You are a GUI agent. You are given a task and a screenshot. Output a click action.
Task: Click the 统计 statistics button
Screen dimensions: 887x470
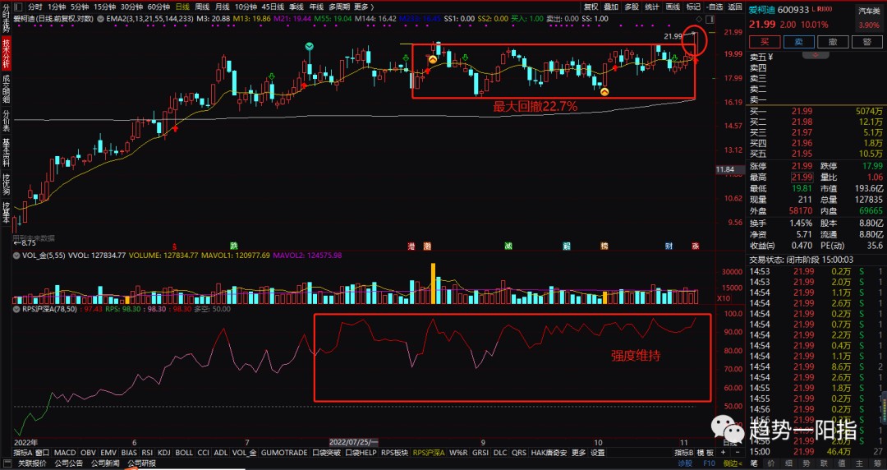pyautogui.click(x=651, y=7)
